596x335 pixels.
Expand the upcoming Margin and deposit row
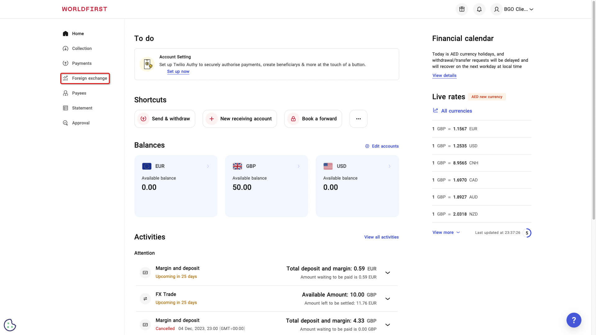coord(387,273)
